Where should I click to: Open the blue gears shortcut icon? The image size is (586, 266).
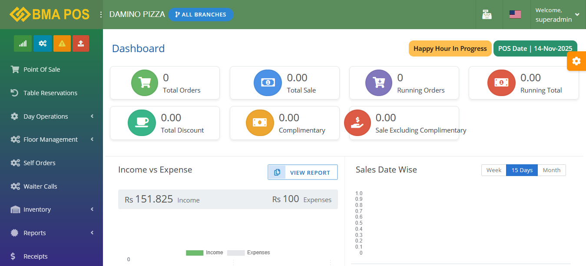tap(42, 43)
